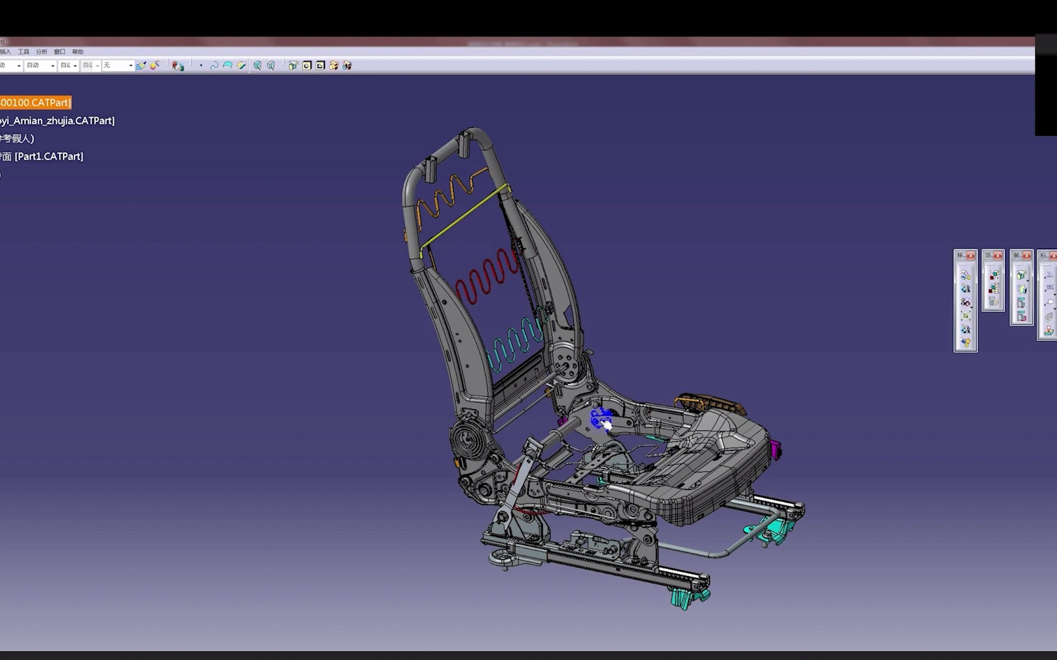Click the grey 3D arrow icon in the 标 toolbar
Image resolution: width=1057 pixels, height=660 pixels.
pos(1049,317)
